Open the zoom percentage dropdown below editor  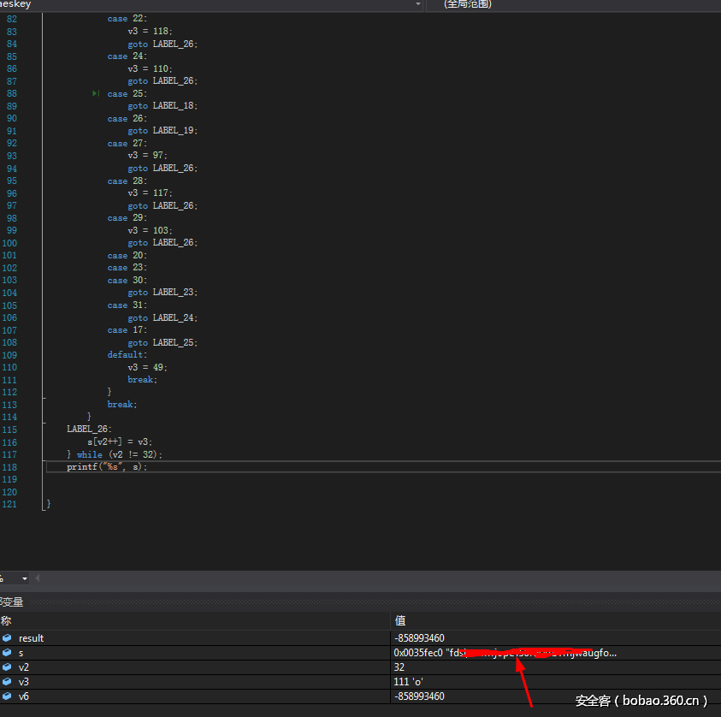(x=24, y=578)
